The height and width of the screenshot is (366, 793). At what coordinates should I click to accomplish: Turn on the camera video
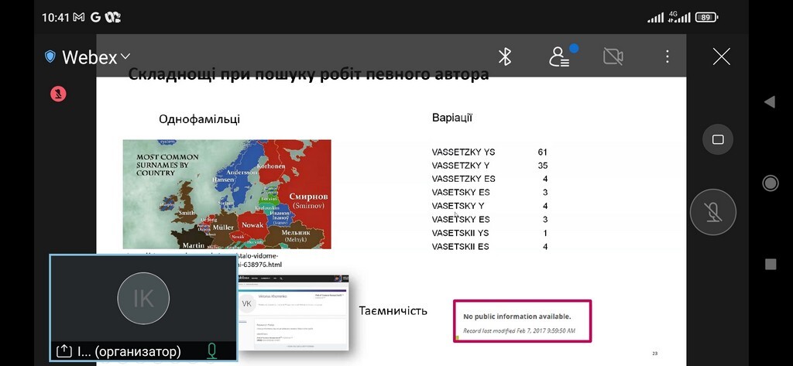click(613, 56)
